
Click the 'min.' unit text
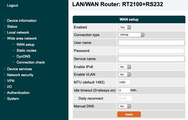pos(134,90)
